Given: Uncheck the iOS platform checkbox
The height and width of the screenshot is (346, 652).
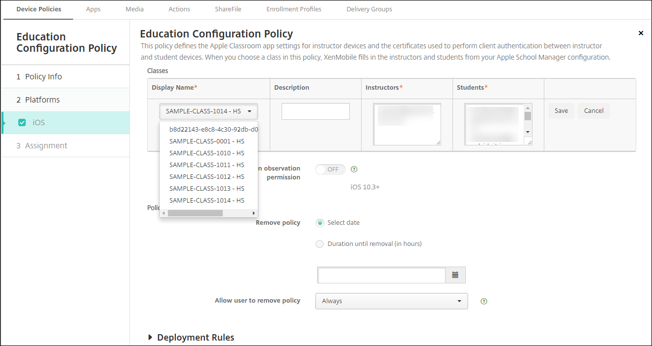Looking at the screenshot, I should [x=22, y=123].
